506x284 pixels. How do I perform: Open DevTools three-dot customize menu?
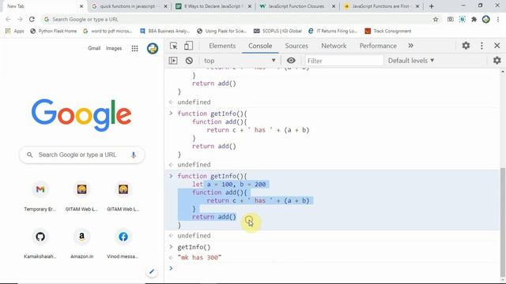click(481, 46)
